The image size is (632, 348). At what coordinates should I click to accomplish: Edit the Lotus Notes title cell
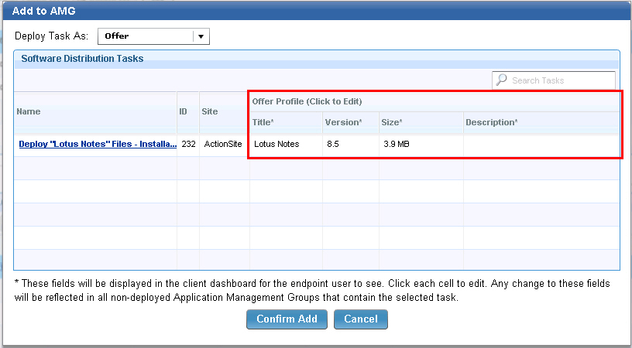coord(286,144)
